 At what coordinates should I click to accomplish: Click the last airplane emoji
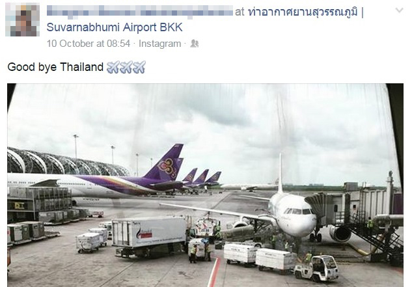coord(139,67)
